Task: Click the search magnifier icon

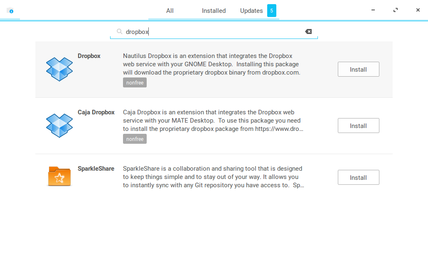Action: click(x=119, y=31)
